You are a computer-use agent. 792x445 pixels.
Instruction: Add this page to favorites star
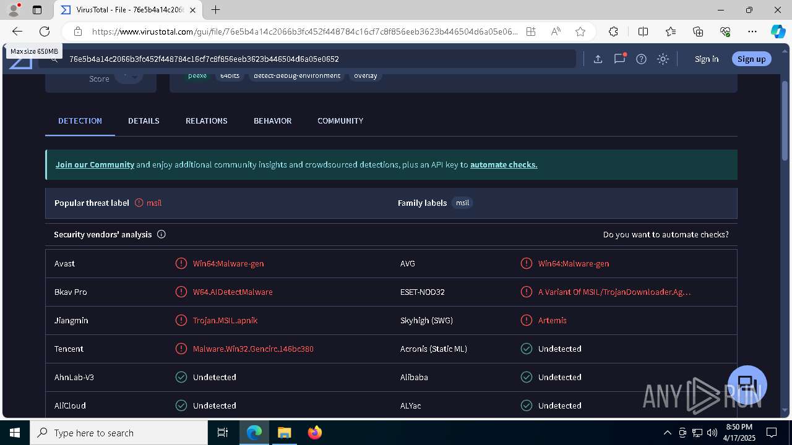click(580, 32)
